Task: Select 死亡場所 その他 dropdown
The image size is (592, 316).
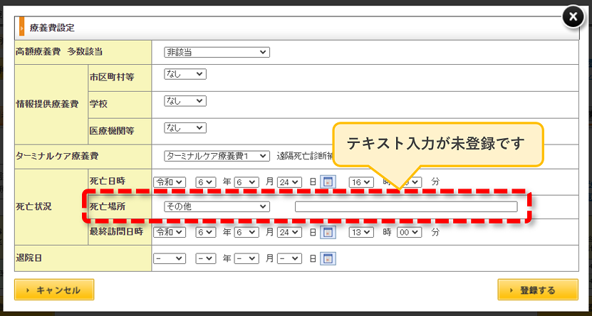Action: 217,206
